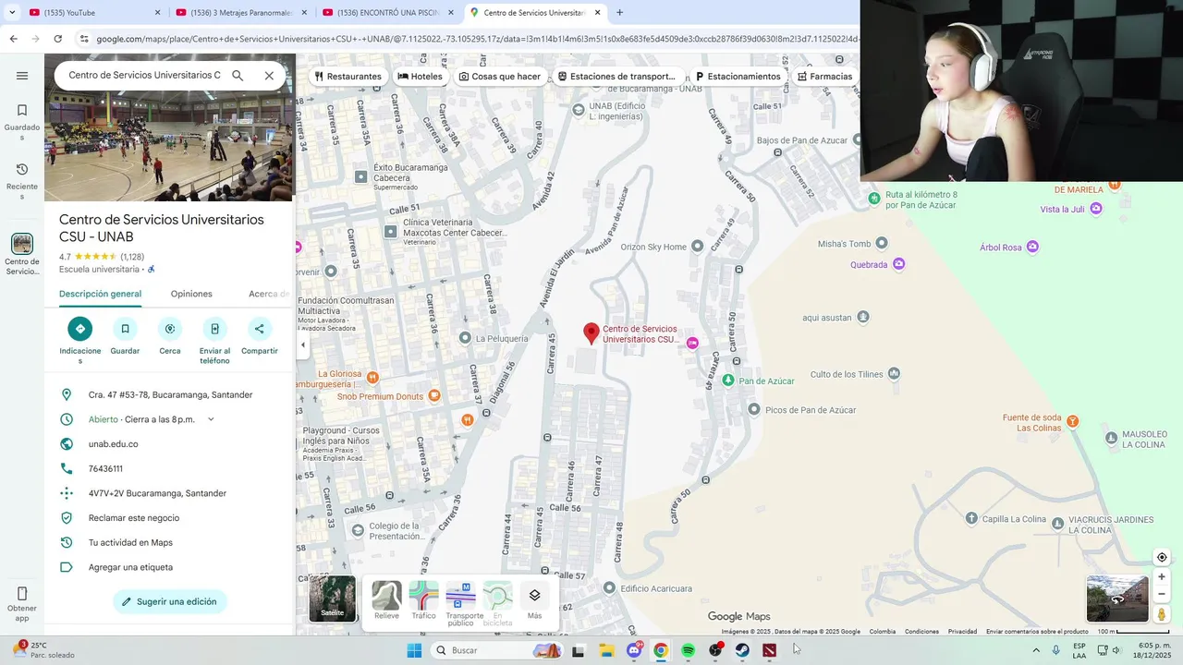Click the Fuente de soda Las Colinas marker
Viewport: 1183px width, 665px height.
(x=1072, y=421)
